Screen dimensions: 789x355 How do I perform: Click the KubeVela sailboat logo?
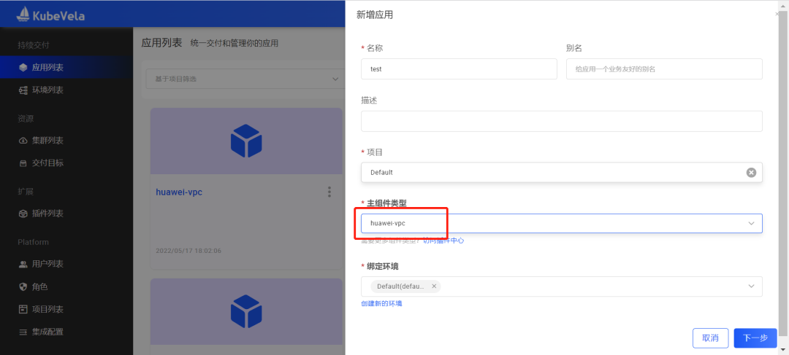coord(23,14)
